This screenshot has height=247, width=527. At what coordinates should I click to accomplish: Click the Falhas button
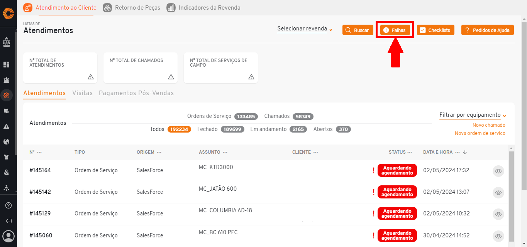click(395, 30)
